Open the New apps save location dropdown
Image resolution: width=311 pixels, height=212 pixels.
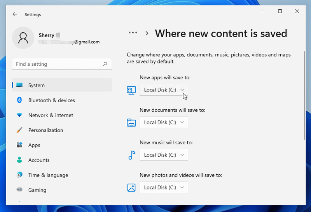[164, 90]
